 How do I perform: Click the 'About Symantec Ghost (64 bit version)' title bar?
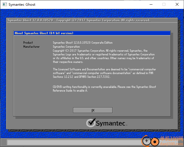(x=92, y=33)
